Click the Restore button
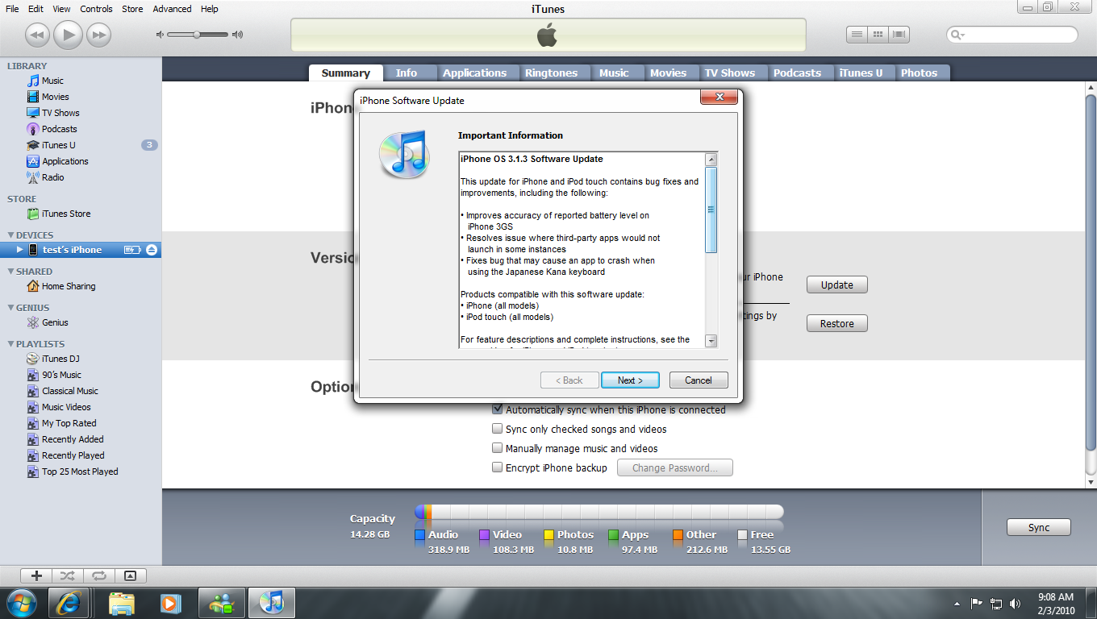 [x=836, y=323]
